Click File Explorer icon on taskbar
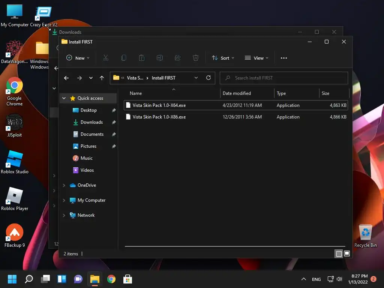This screenshot has width=384, height=288. (95, 279)
